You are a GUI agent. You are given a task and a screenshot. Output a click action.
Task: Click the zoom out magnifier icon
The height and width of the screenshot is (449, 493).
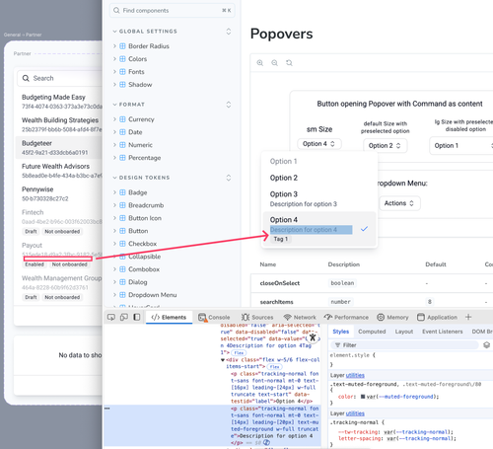[274, 63]
